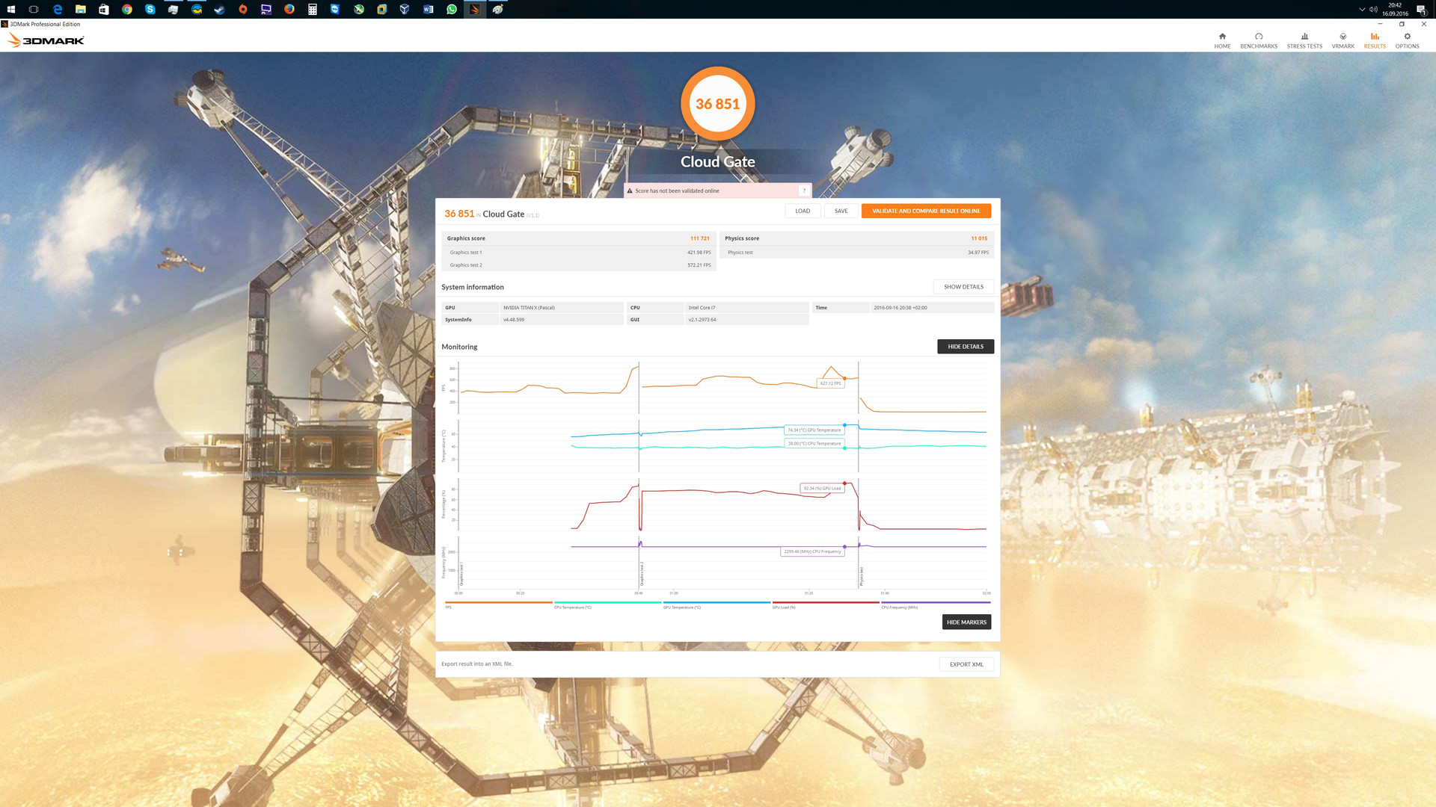1436x807 pixels.
Task: Open the Stress Tests tab
Action: point(1304,40)
